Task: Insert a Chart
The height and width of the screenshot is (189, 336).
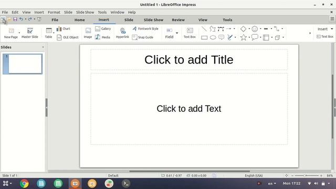Action: pyautogui.click(x=64, y=29)
